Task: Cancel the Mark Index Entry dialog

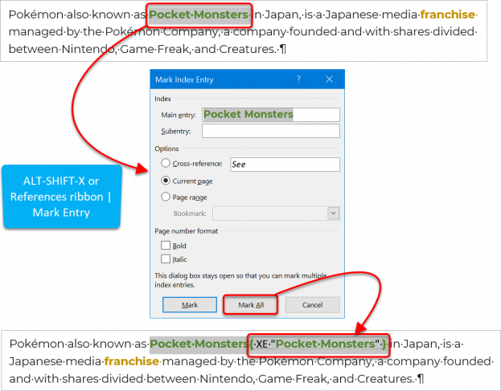Action: tap(313, 305)
